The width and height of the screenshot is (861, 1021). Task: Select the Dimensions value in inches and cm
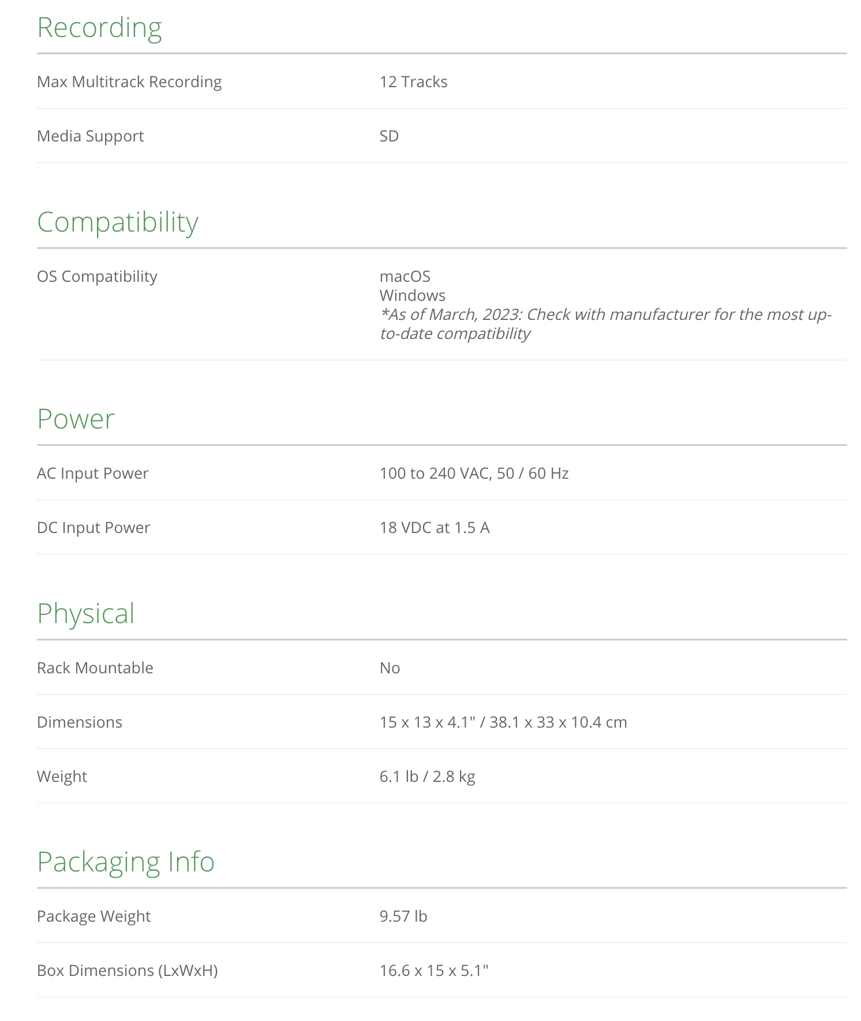503,722
